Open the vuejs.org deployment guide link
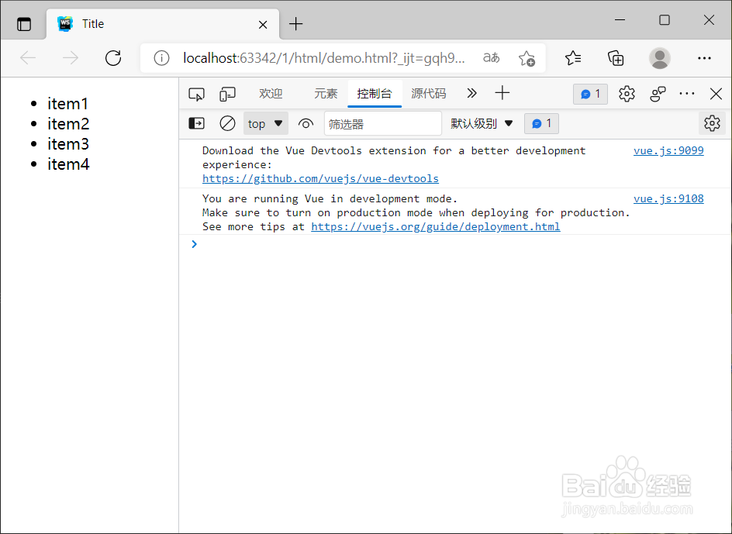The width and height of the screenshot is (732, 534). [436, 226]
